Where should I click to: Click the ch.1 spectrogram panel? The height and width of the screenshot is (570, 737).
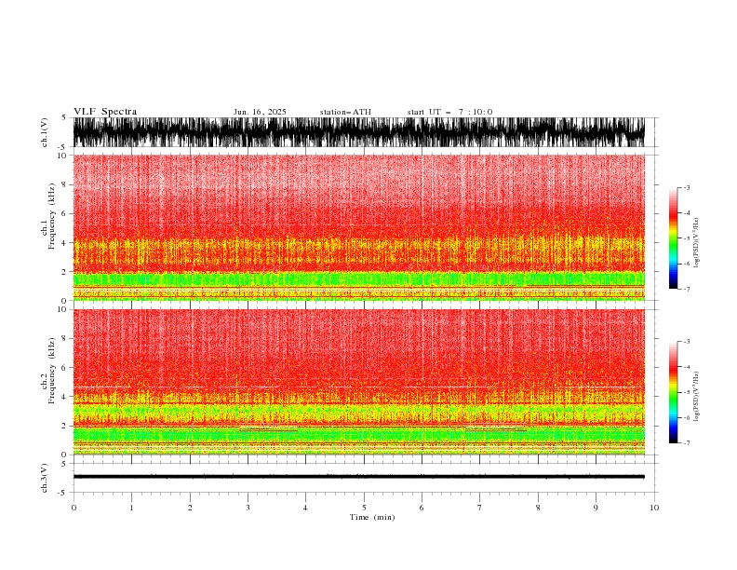tap(358, 227)
